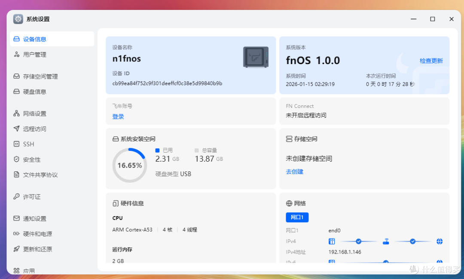Click the IPv4 internet globe icon
The width and height of the screenshot is (464, 279).
[440, 242]
